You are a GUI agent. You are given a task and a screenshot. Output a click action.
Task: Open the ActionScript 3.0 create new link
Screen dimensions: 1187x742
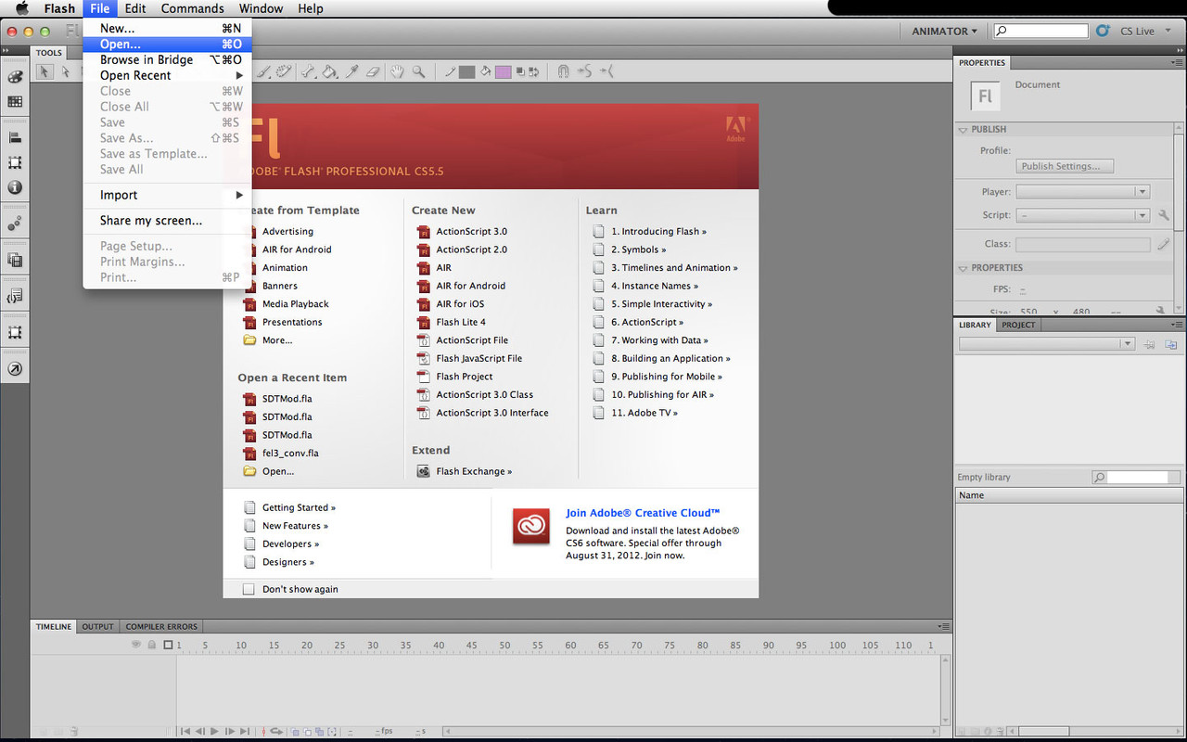471,232
